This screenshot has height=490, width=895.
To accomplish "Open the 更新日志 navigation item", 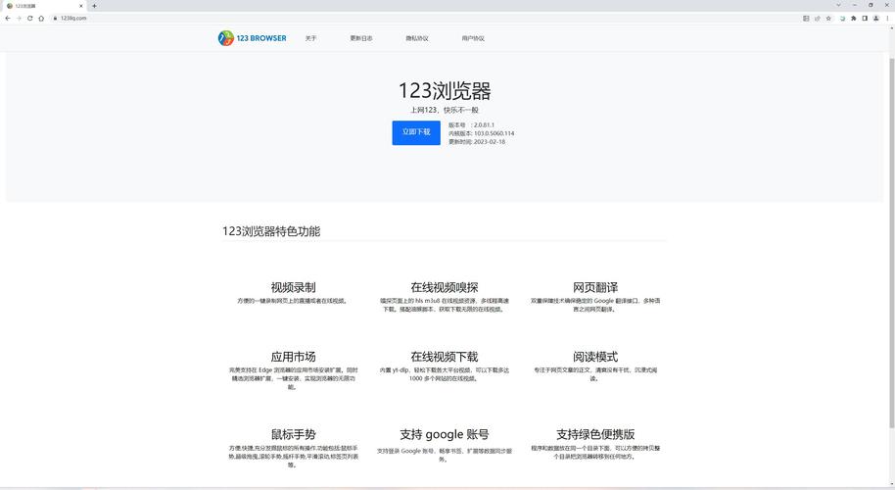I will [x=361, y=38].
